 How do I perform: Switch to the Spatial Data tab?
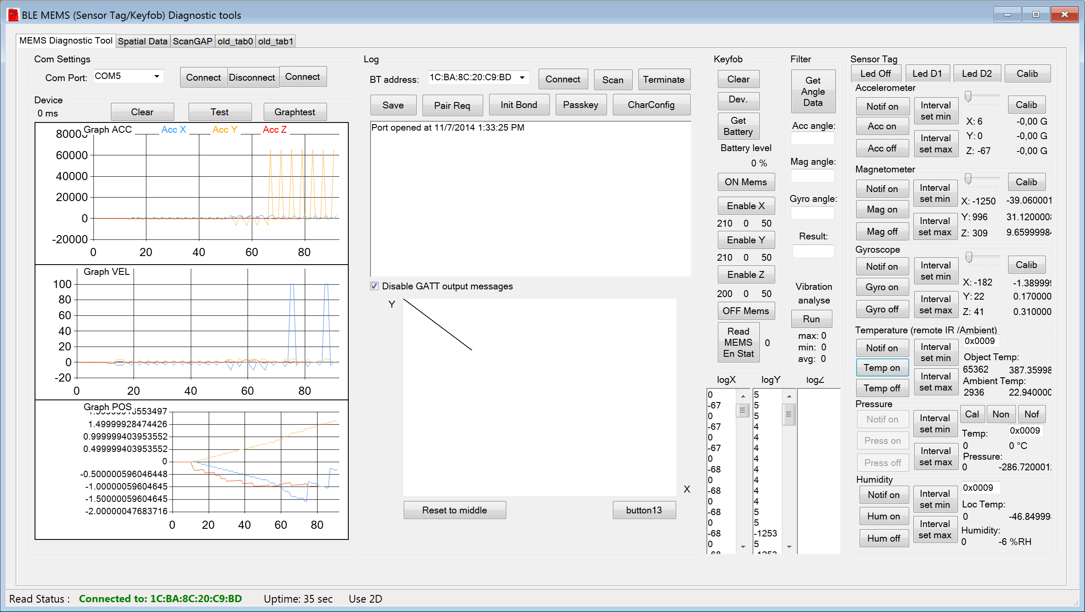pyautogui.click(x=143, y=41)
